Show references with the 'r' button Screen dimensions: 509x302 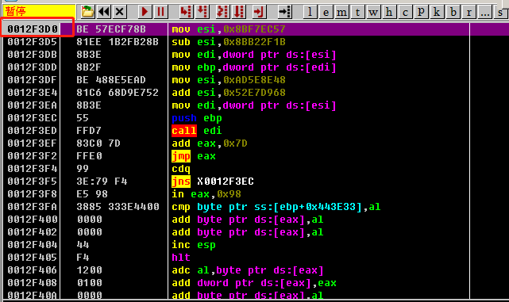click(469, 12)
